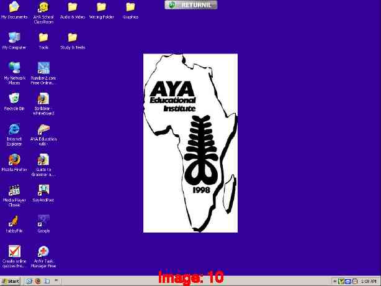Image resolution: width=381 pixels, height=286 pixels.
Task: Expand hidden system tray icons
Action: coord(335,282)
